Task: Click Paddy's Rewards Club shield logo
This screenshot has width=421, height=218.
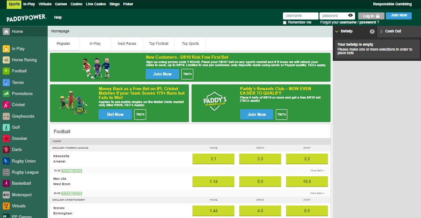Action: click(x=215, y=101)
